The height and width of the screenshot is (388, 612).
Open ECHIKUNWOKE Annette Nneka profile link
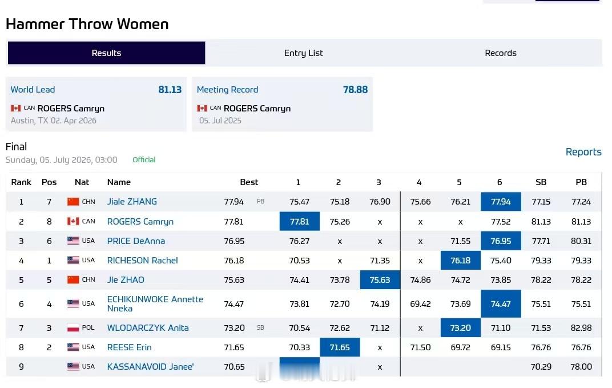(x=155, y=303)
